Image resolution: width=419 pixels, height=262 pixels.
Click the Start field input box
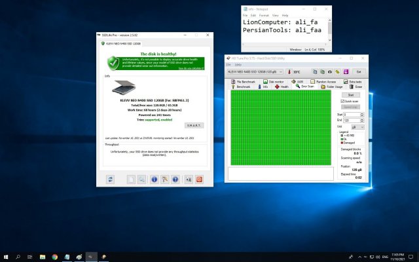coord(354,114)
